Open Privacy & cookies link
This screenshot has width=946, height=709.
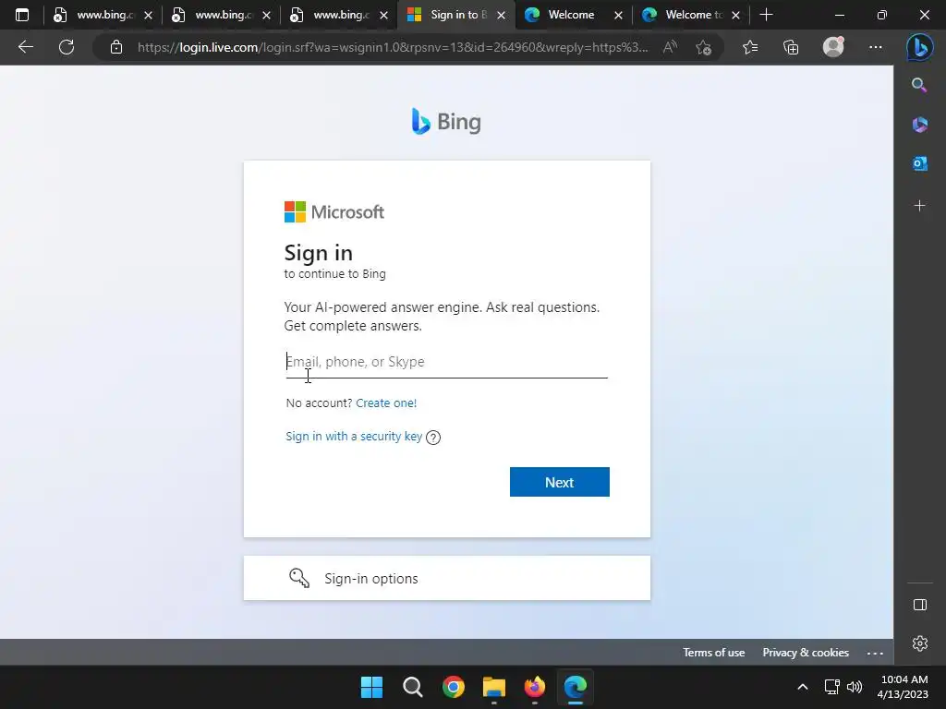point(806,653)
